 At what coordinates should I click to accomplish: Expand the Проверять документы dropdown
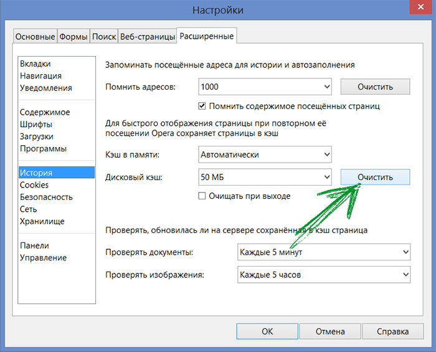(x=324, y=252)
